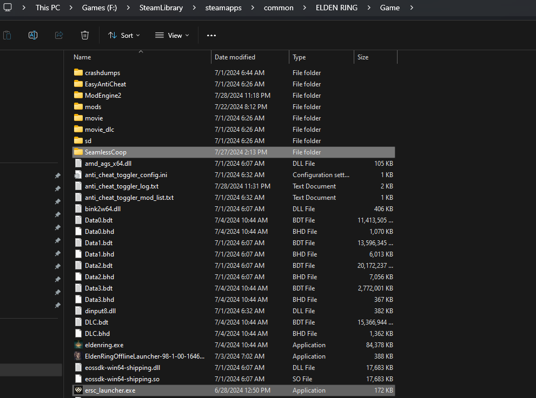536x398 pixels.
Task: Click the 7/22/2024 8:12 PM date
Action: (x=241, y=106)
